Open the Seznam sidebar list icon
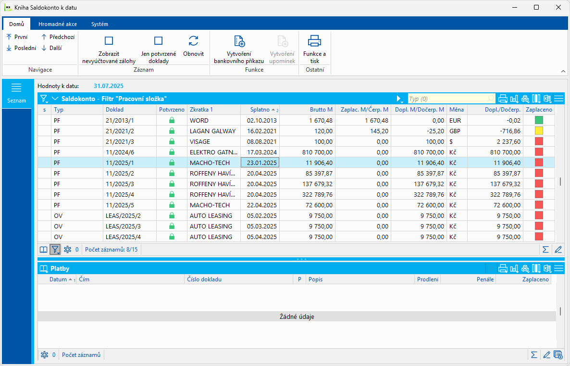The width and height of the screenshot is (570, 366). coord(16,88)
